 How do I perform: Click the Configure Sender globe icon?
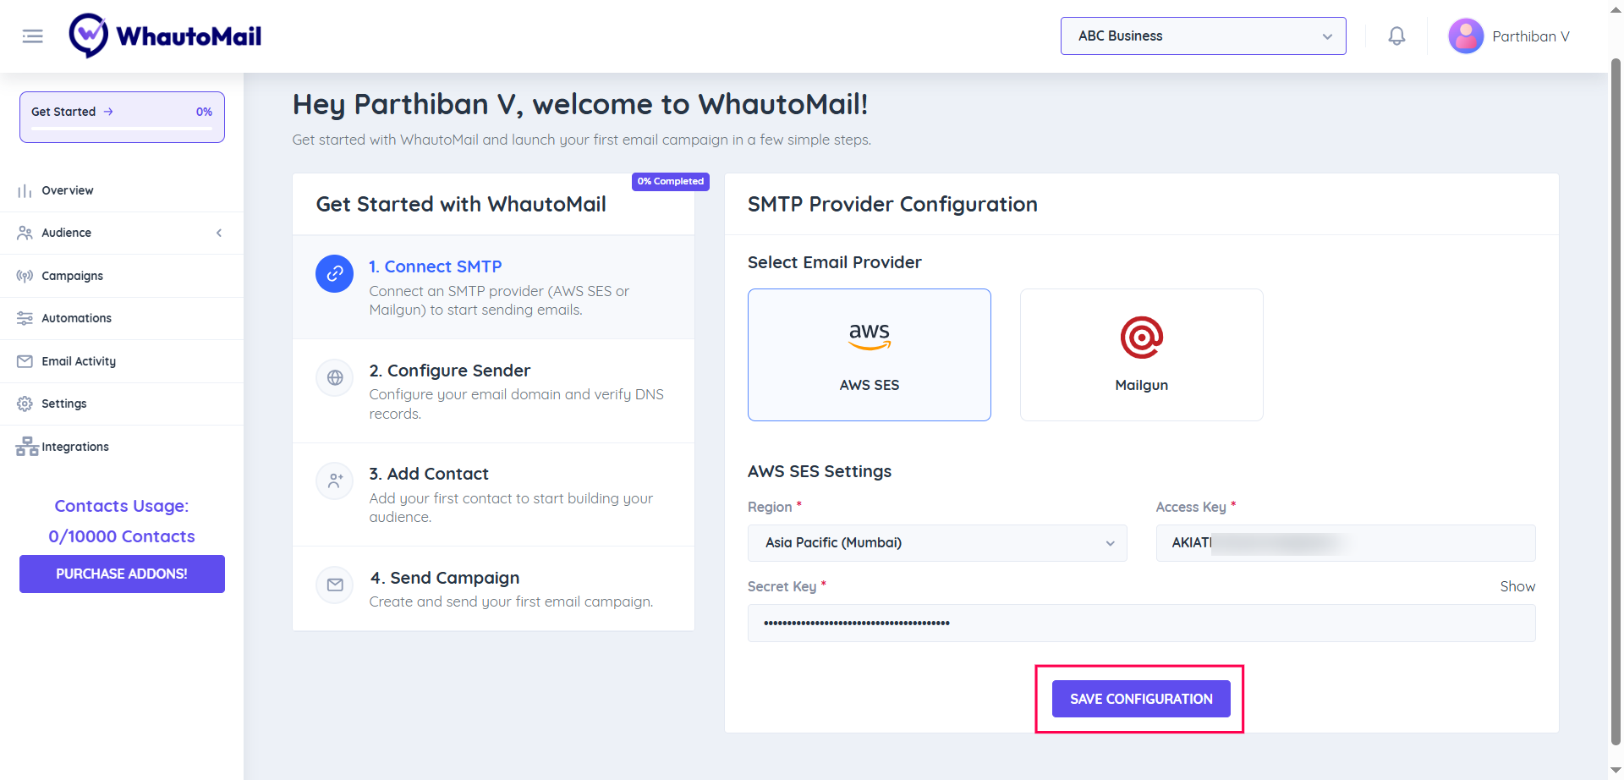coord(335,378)
